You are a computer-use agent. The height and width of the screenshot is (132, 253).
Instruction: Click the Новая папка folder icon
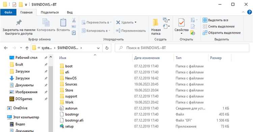coord(156,22)
